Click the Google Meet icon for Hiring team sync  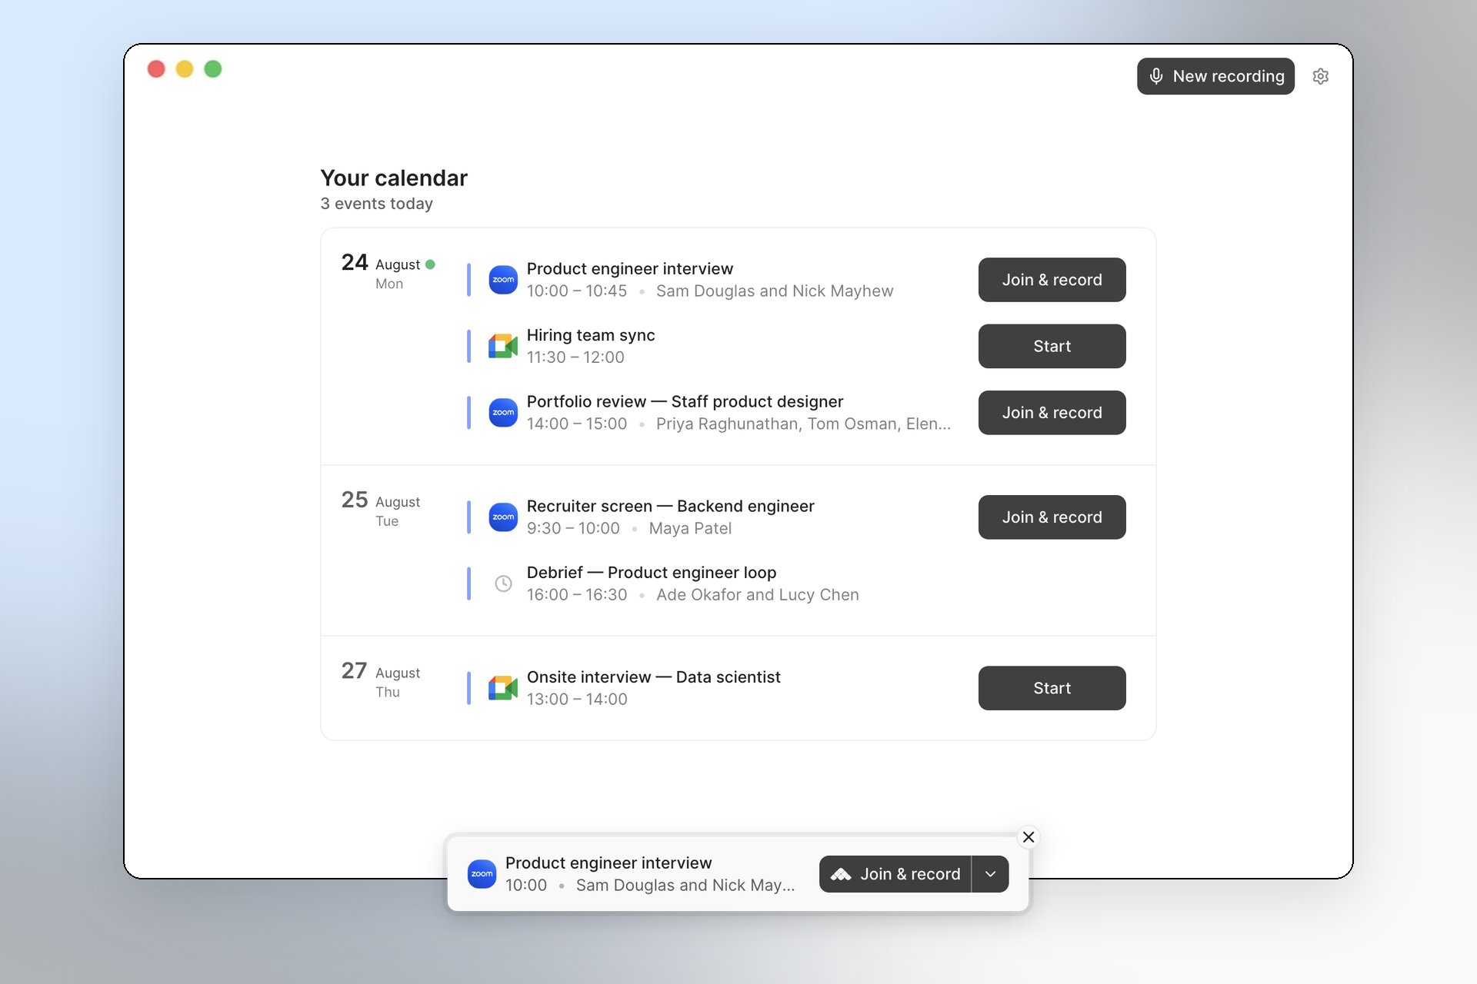(x=503, y=346)
